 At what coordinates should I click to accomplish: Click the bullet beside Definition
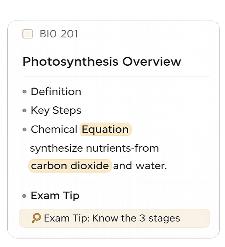(x=25, y=92)
